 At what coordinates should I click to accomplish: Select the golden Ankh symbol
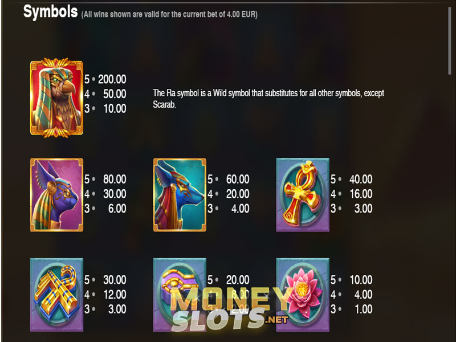coord(303,195)
